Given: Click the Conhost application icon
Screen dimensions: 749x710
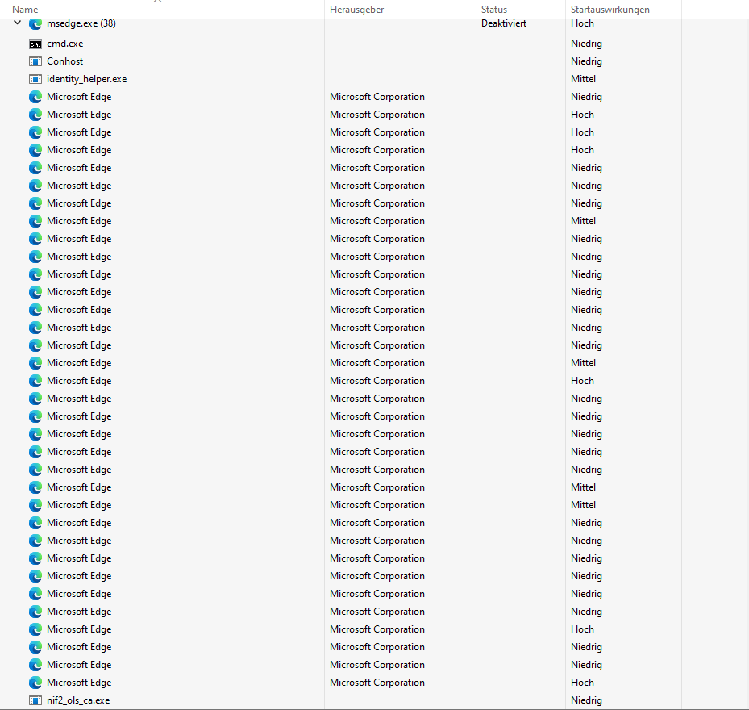Looking at the screenshot, I should (35, 61).
